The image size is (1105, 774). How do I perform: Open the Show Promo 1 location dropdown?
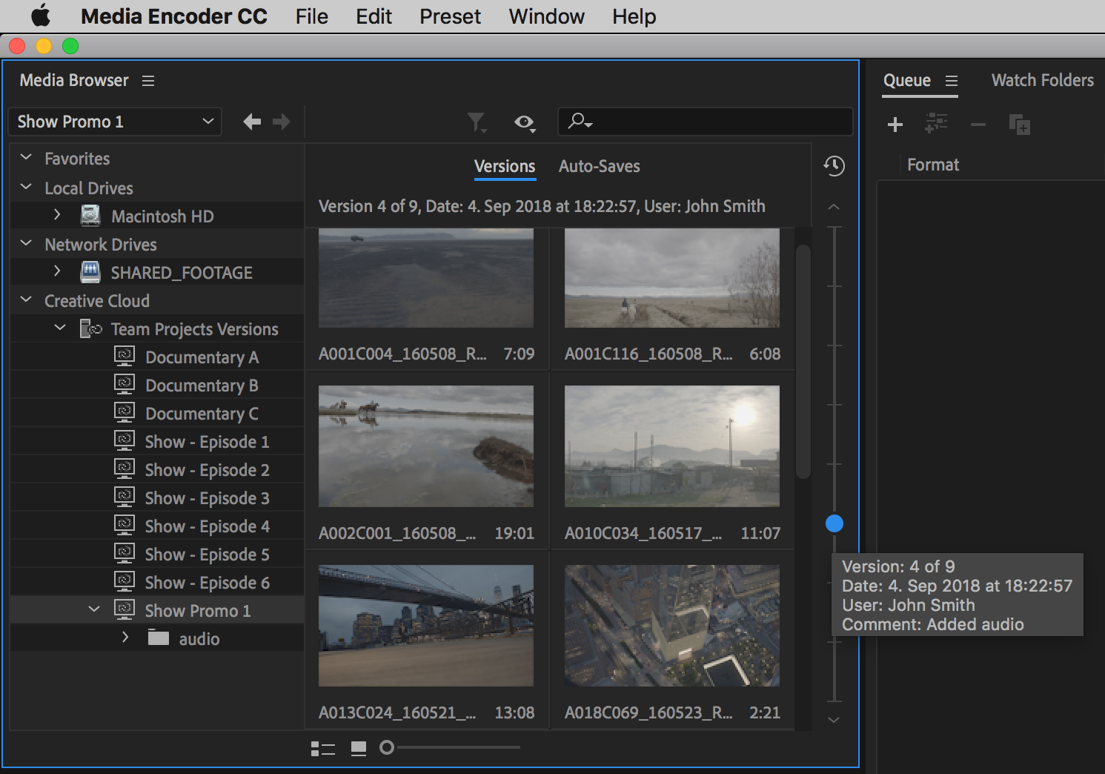[115, 122]
